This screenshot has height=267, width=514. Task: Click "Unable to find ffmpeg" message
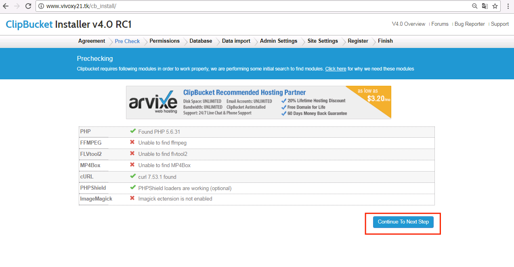pos(162,143)
